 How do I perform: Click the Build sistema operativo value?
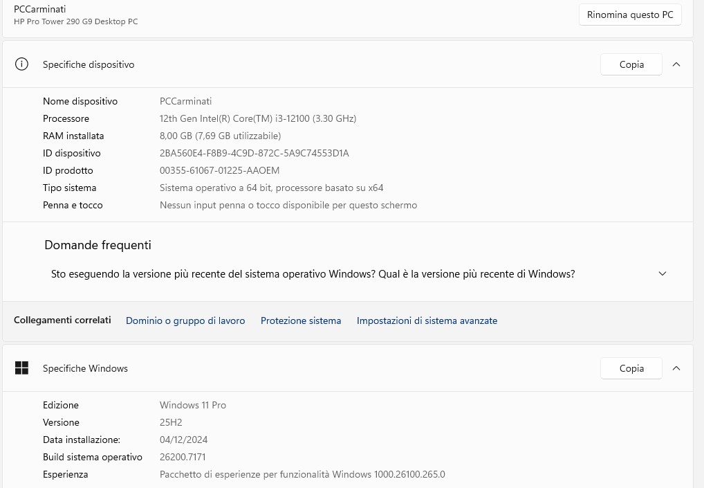click(x=183, y=457)
